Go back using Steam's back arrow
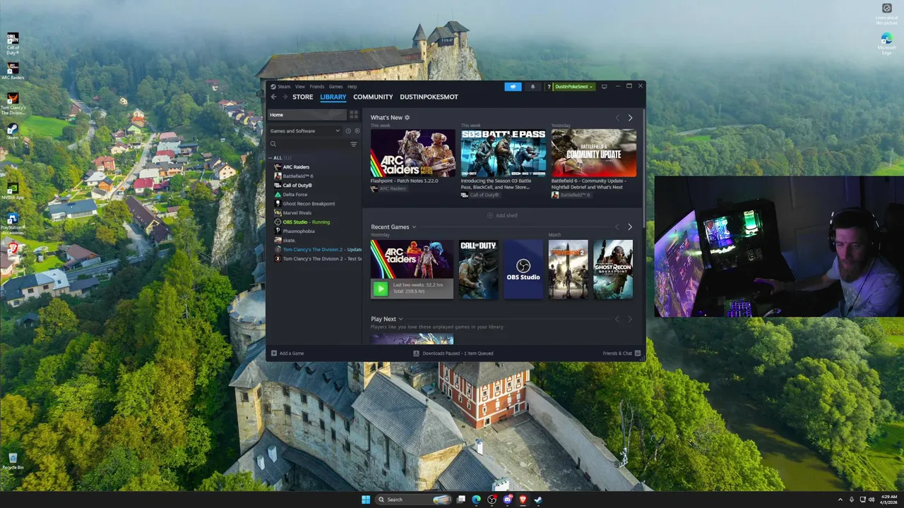The width and height of the screenshot is (904, 508). tap(273, 97)
